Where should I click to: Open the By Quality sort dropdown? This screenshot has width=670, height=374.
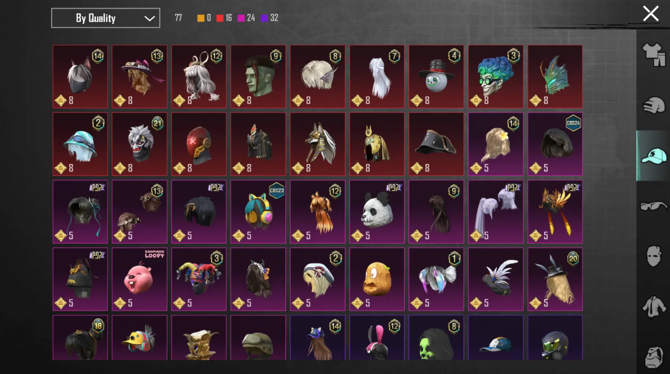click(x=105, y=18)
